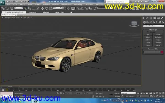Screen dimensions: 165x103
Task: Open the Hierarchy tab in command panel
Action: [x=151, y=18]
